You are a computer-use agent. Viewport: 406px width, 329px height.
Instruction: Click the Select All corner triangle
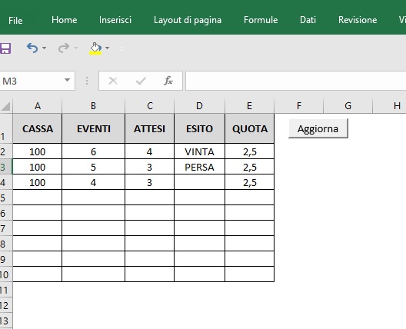point(6,106)
